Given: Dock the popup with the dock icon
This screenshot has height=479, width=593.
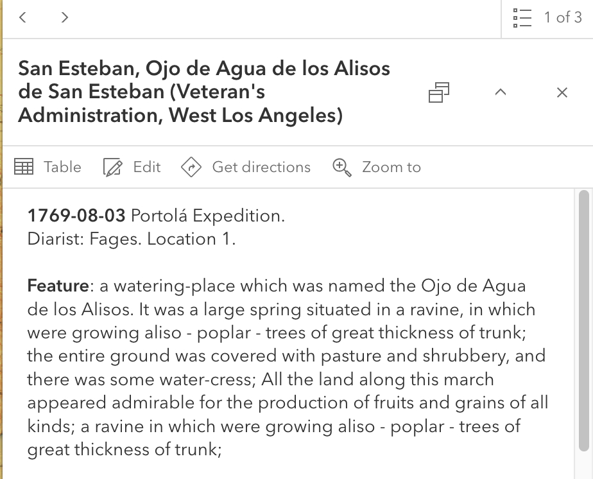Looking at the screenshot, I should [x=439, y=92].
